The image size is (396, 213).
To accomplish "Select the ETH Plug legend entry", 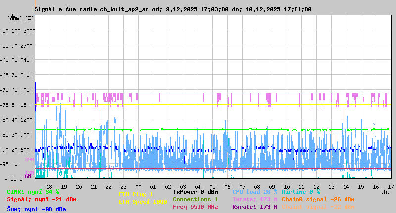I will point(136,194).
